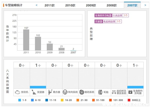Select the body accessories (车身附件及电器) icon

click(130, 92)
